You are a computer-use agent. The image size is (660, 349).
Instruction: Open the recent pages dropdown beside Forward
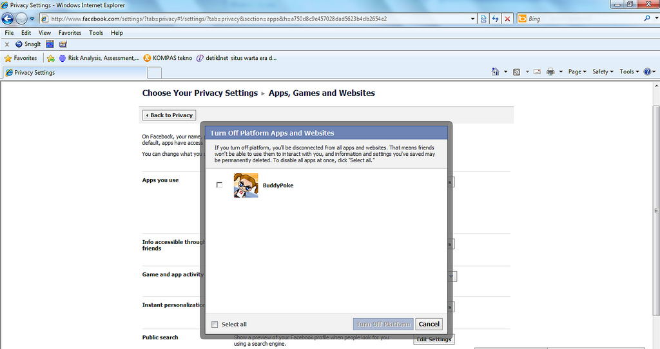pos(32,19)
